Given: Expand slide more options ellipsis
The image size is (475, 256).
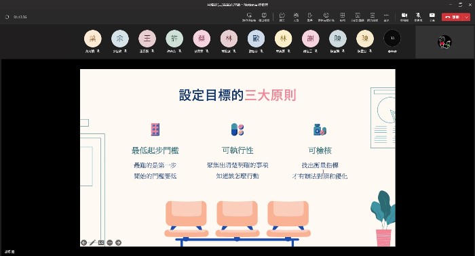Looking at the screenshot, I should click(110, 242).
